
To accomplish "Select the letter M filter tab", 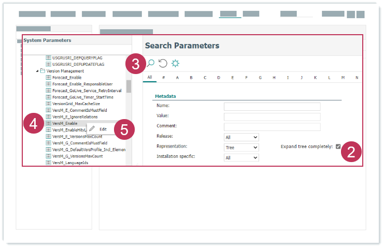I will (343, 78).
